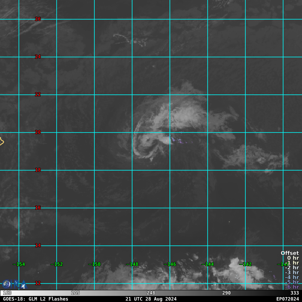Click the red latitude label 20
This screenshot has height=302, width=302.
(38, 132)
